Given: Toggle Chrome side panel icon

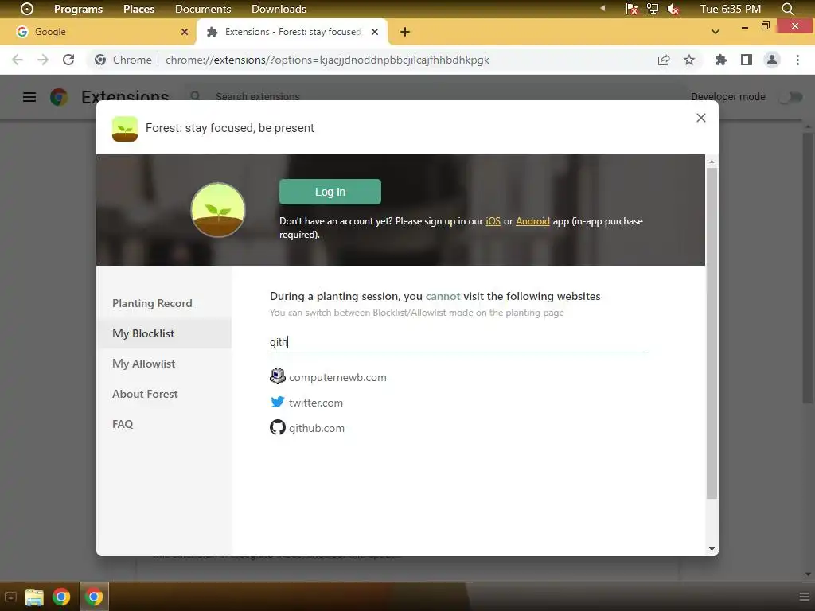Looking at the screenshot, I should 747,60.
